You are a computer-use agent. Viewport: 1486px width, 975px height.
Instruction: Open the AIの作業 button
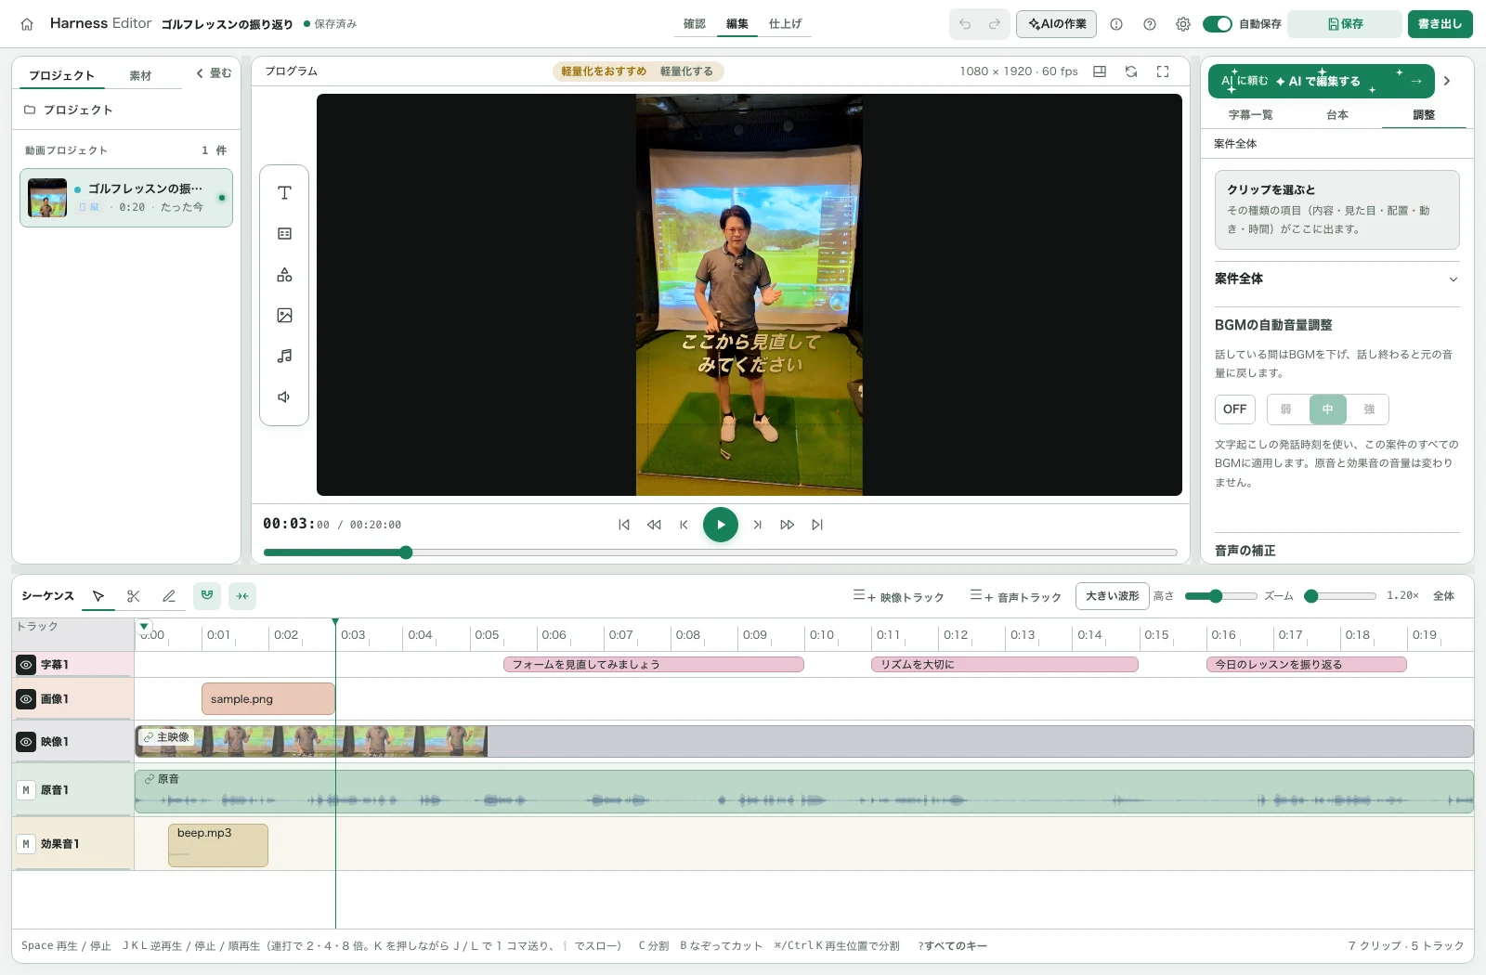(1056, 24)
